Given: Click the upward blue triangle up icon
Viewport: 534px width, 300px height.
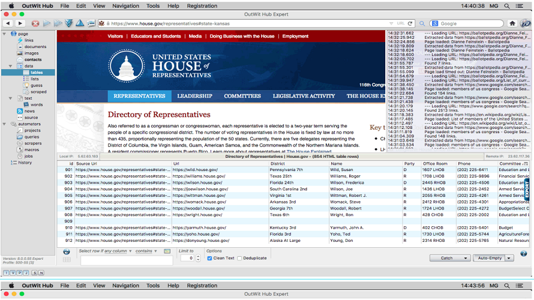Looking at the screenshot, I should tap(80, 23).
